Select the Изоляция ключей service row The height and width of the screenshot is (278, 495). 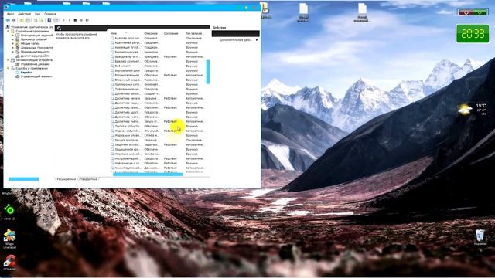point(158,154)
